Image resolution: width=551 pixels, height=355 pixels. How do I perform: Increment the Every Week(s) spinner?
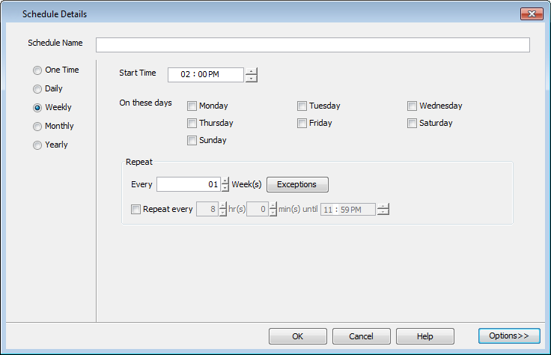point(225,181)
